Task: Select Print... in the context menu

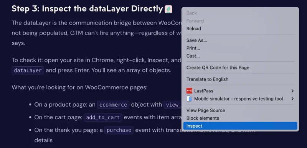Action: [240, 48]
